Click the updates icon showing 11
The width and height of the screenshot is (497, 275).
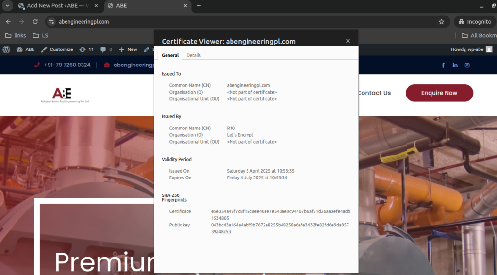click(86, 49)
